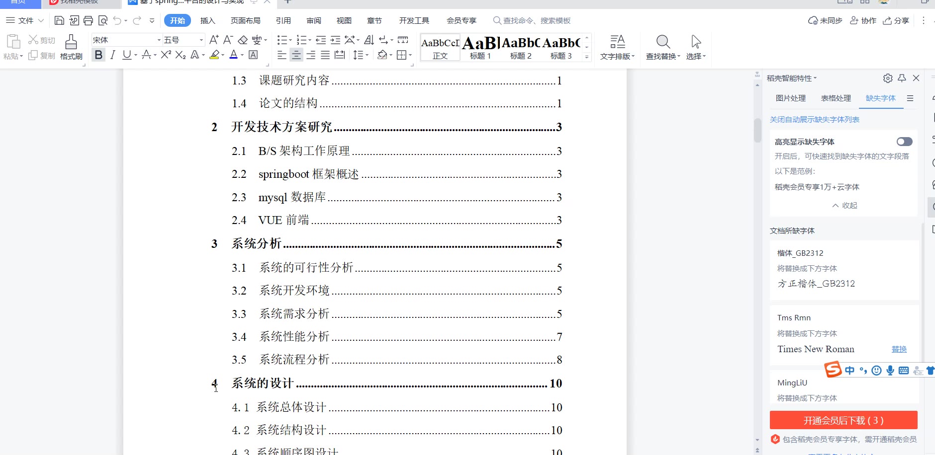Toggle Underline formatting

(127, 55)
